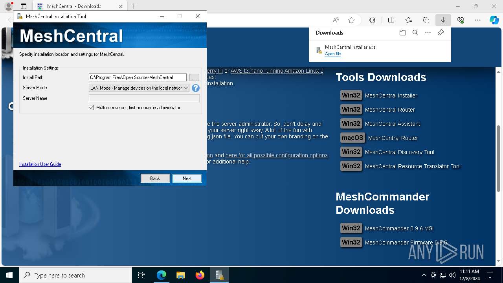Open file link for MeshCentralInstaller.exe
This screenshot has width=503, height=283.
333,54
